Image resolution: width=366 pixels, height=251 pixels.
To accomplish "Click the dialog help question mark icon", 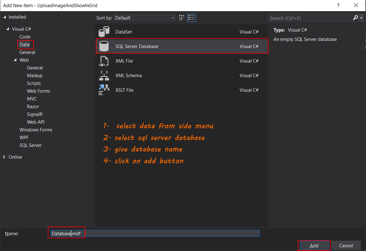I will pos(338,5).
